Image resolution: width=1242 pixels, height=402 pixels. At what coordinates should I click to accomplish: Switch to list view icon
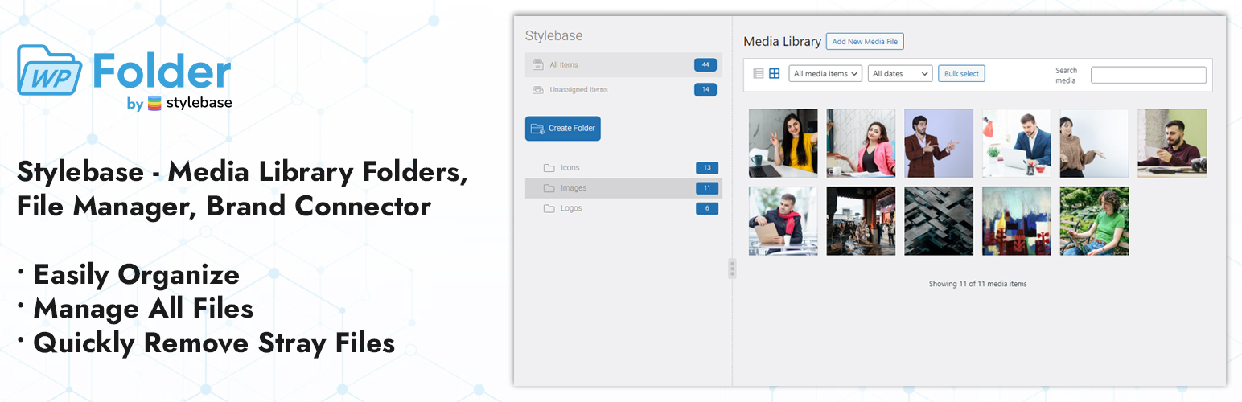[759, 73]
